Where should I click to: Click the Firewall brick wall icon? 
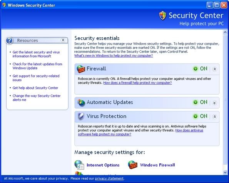click(81, 69)
